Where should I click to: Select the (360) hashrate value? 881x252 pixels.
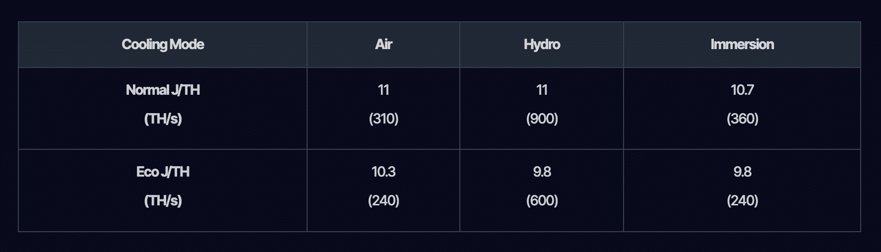tap(742, 119)
